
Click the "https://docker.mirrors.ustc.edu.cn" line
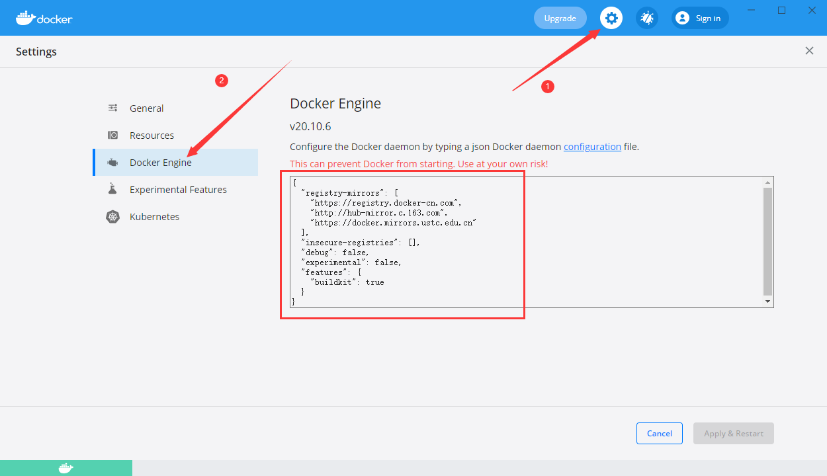pos(394,223)
